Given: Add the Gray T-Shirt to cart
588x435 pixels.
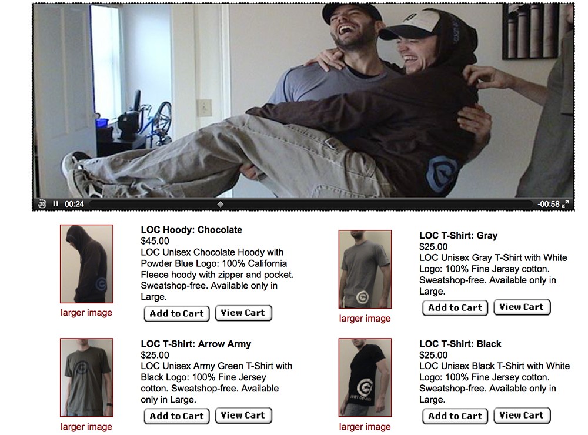Looking at the screenshot, I should point(455,308).
